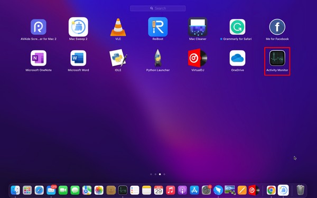Click the Launchpad icon in the Dock

point(27,190)
